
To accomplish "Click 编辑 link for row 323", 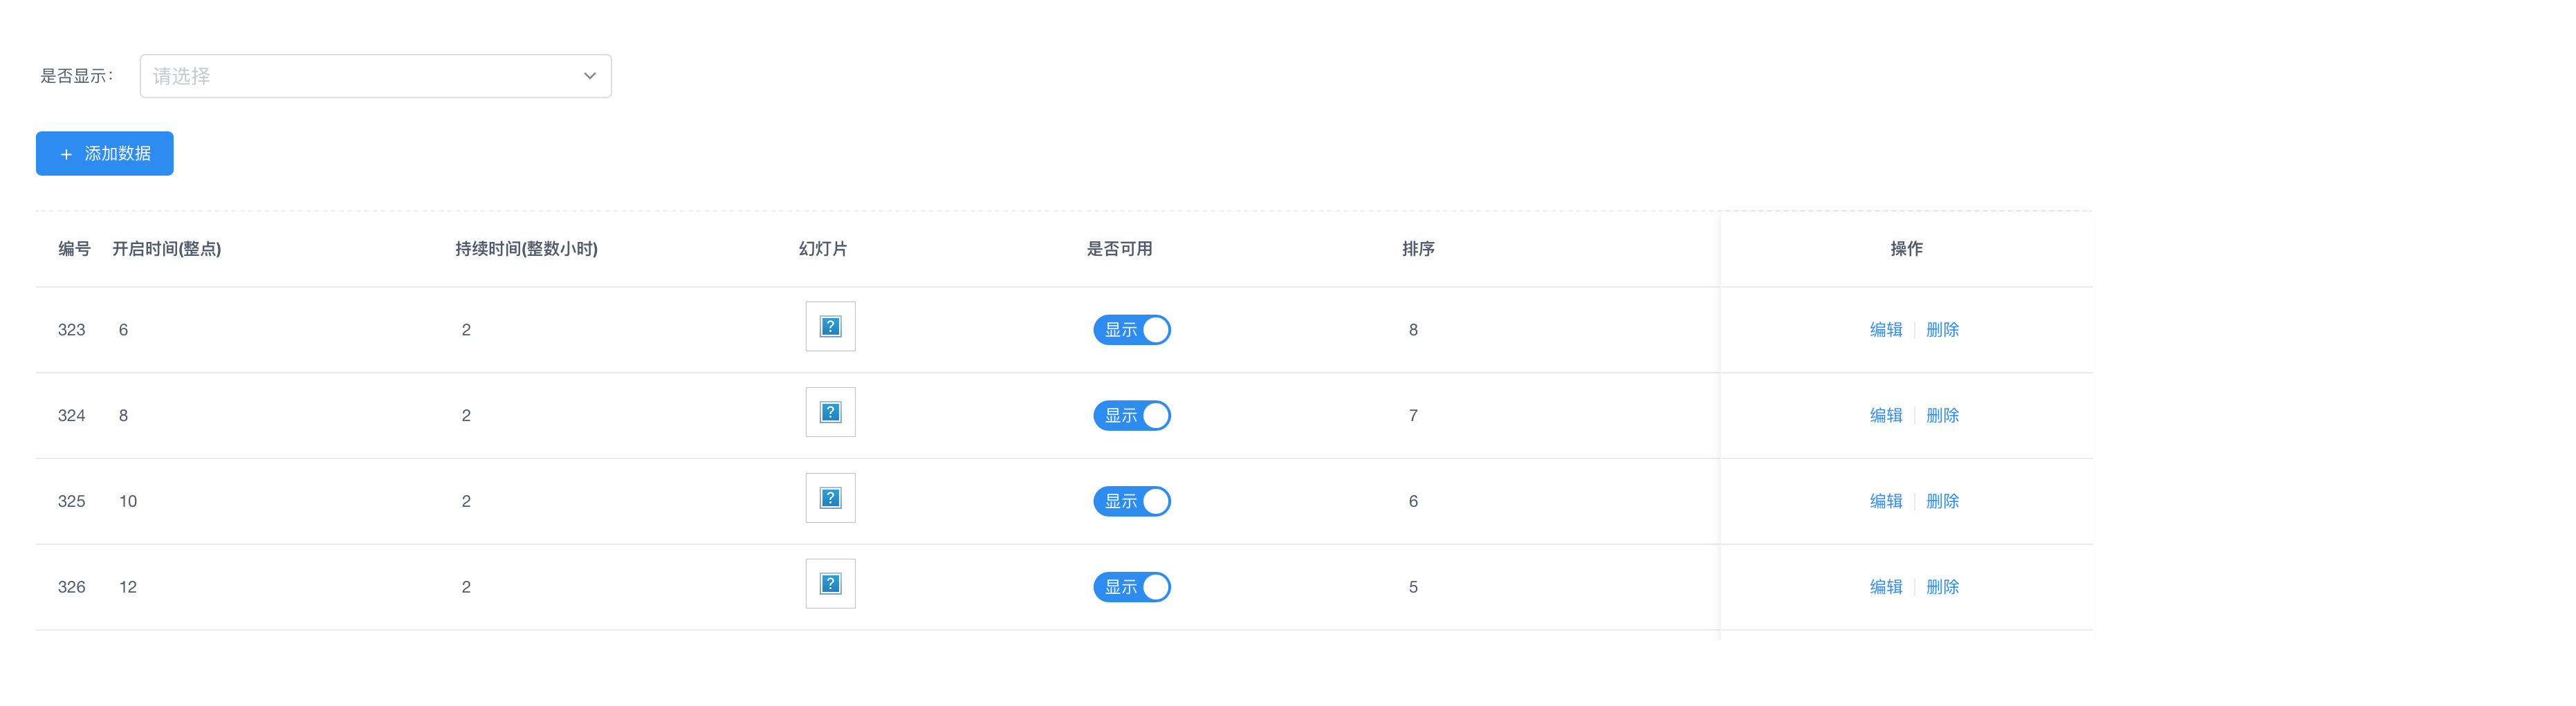I will [x=1885, y=330].
